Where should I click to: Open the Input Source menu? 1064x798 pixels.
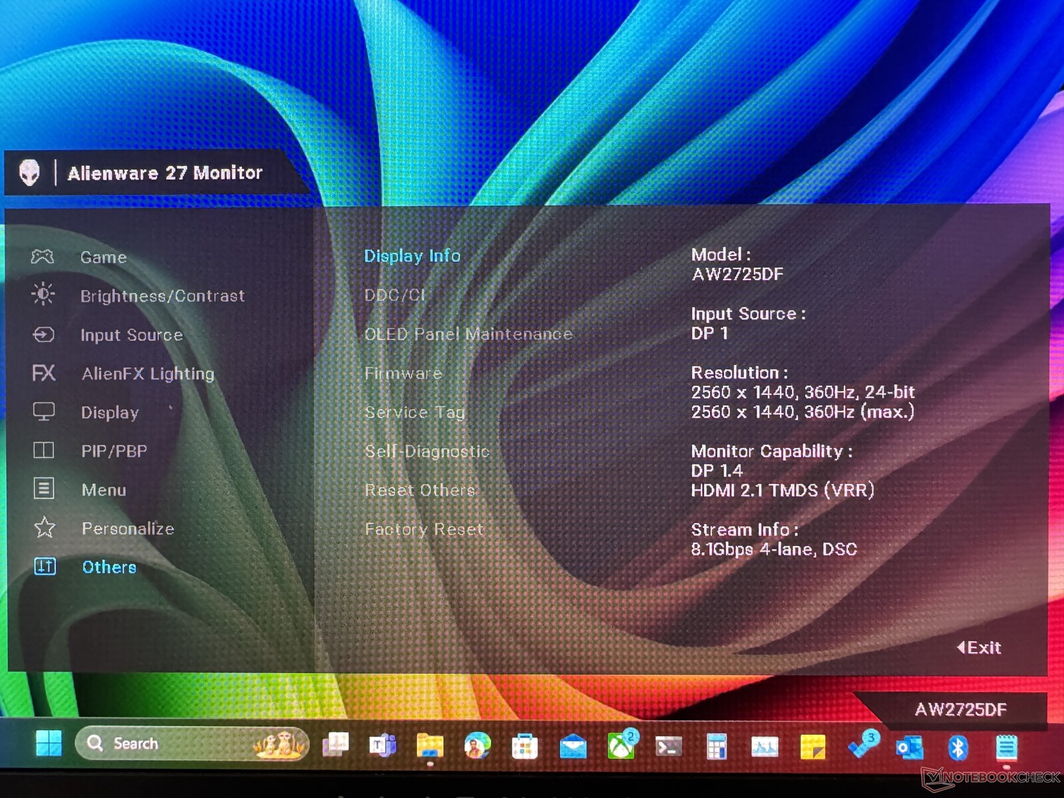click(132, 335)
